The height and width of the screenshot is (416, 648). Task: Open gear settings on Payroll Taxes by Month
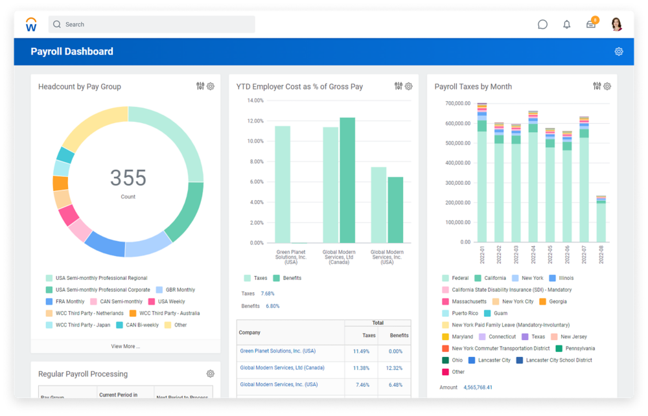click(607, 86)
